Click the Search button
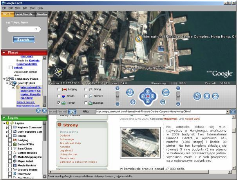Viewport: 237px width, 180px height. click(x=23, y=40)
